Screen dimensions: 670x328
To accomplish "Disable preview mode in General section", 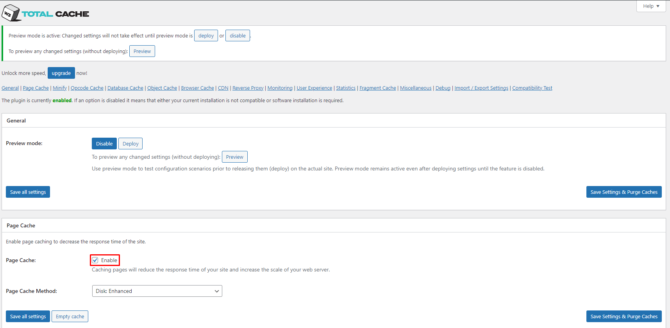I will [104, 144].
